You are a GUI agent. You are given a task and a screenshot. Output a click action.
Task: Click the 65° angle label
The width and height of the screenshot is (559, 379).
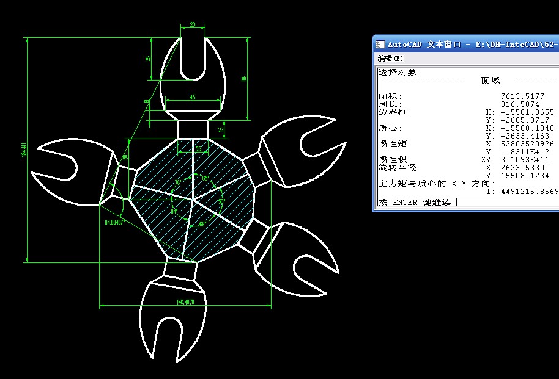tap(205, 178)
